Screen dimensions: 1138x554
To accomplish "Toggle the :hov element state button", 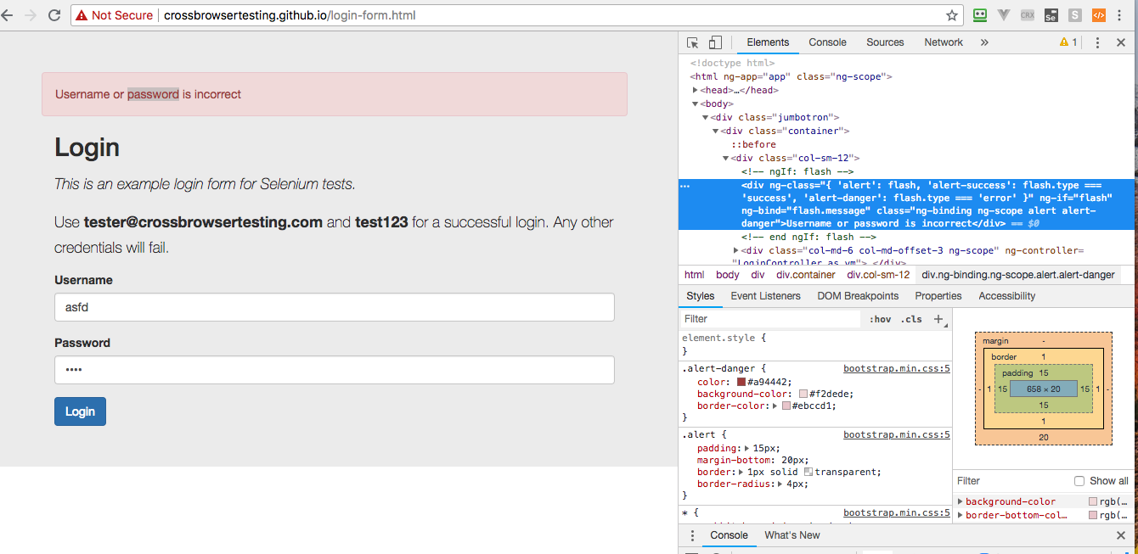I will (x=881, y=319).
